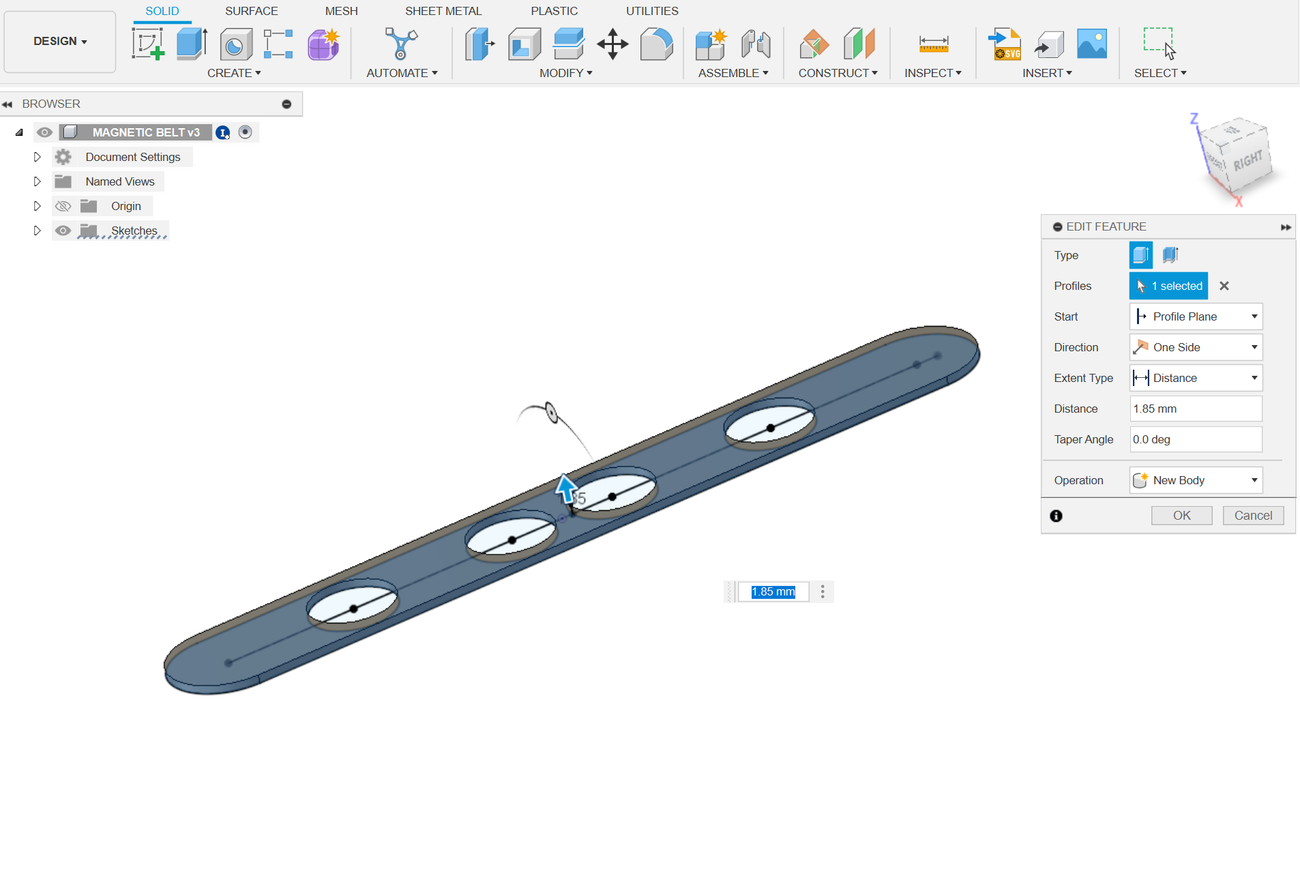
Task: Expand the Sketches folder in Browser
Action: point(38,231)
